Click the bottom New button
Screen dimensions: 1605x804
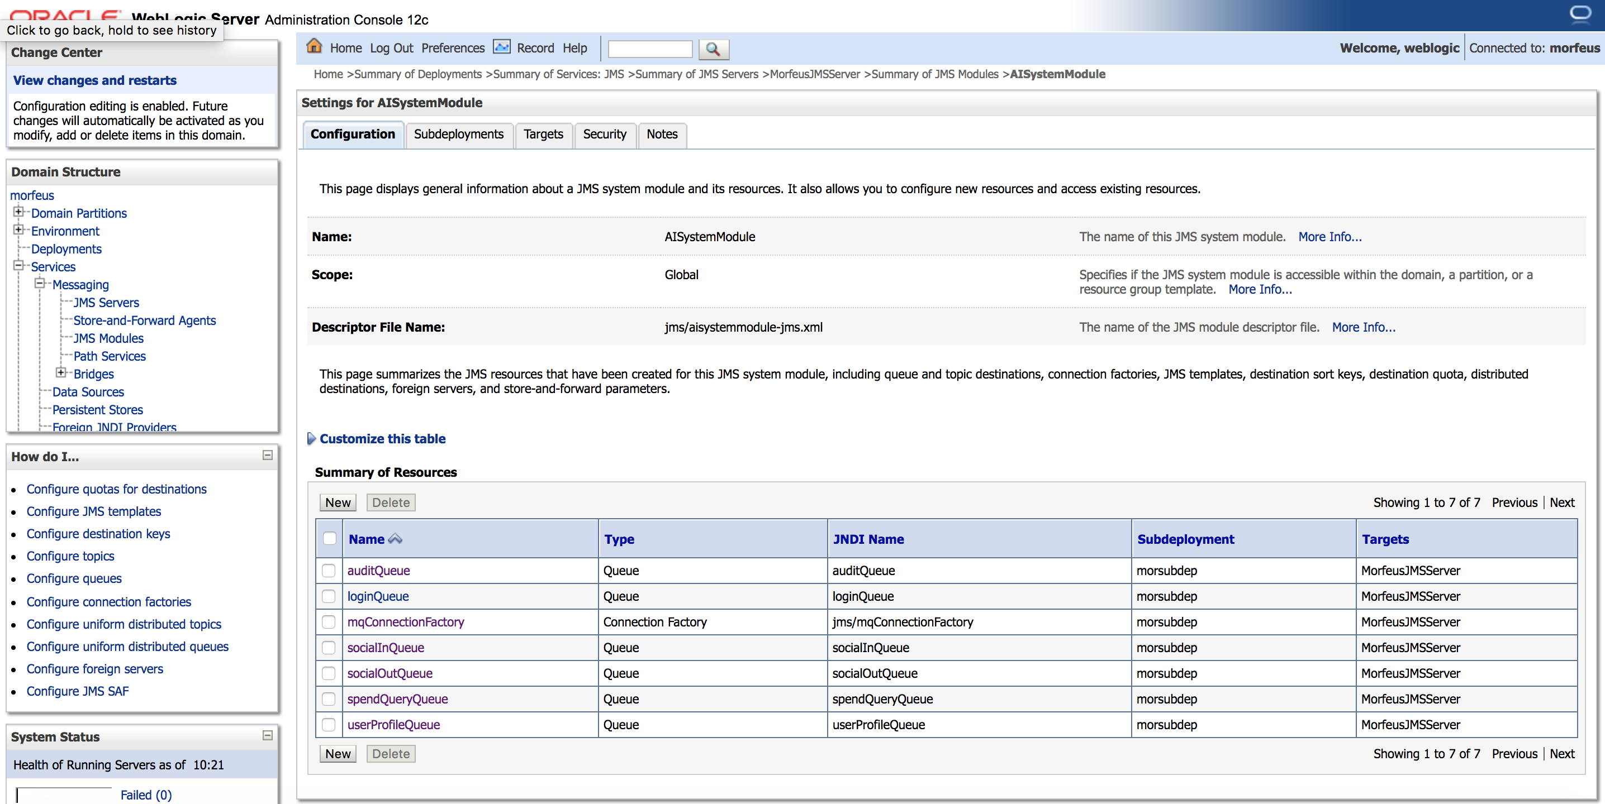338,754
